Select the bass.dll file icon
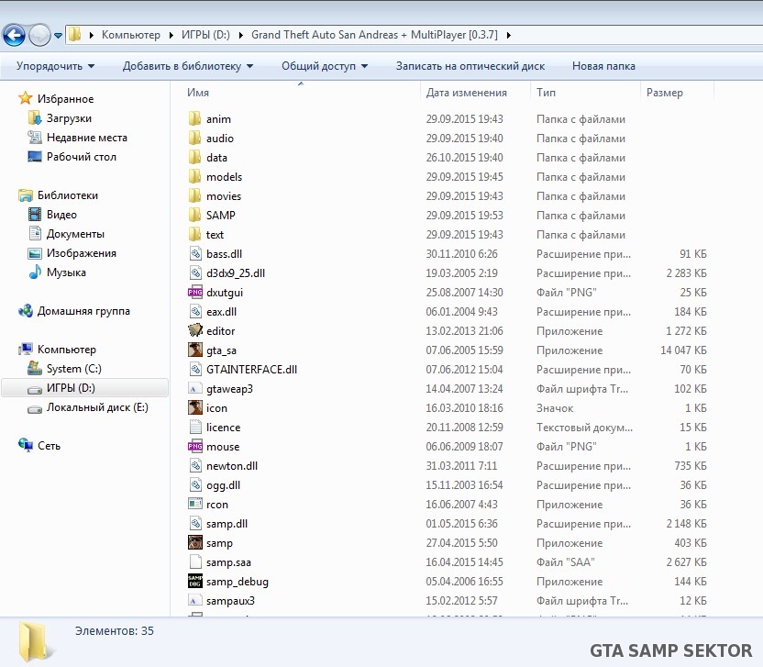 [195, 253]
